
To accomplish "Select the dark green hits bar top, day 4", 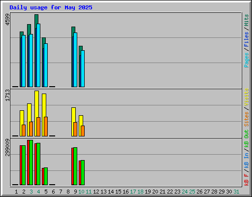I will [x=36, y=19].
